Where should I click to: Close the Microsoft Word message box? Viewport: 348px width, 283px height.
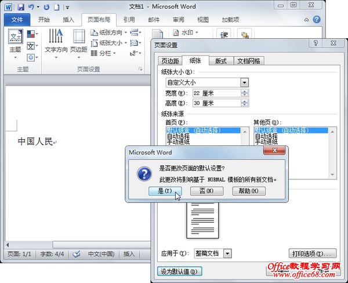click(x=274, y=151)
